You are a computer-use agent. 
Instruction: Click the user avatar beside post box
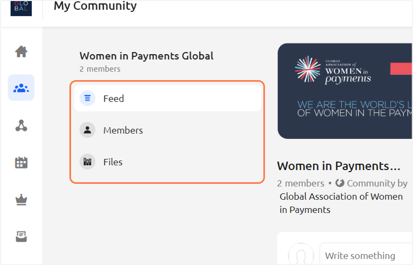coord(301,254)
